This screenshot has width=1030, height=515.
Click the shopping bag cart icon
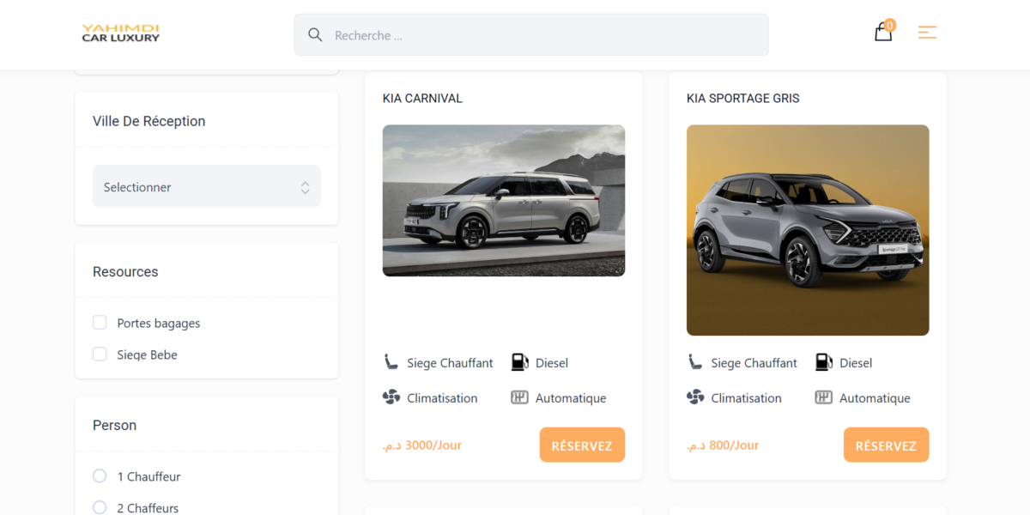pos(883,33)
